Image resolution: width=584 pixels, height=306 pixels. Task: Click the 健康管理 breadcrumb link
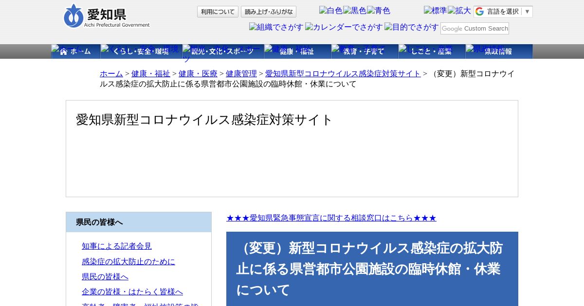pyautogui.click(x=241, y=73)
